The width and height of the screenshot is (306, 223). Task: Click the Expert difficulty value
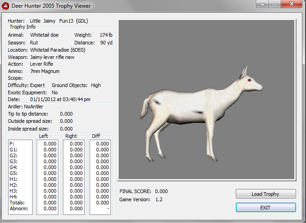tap(38, 85)
